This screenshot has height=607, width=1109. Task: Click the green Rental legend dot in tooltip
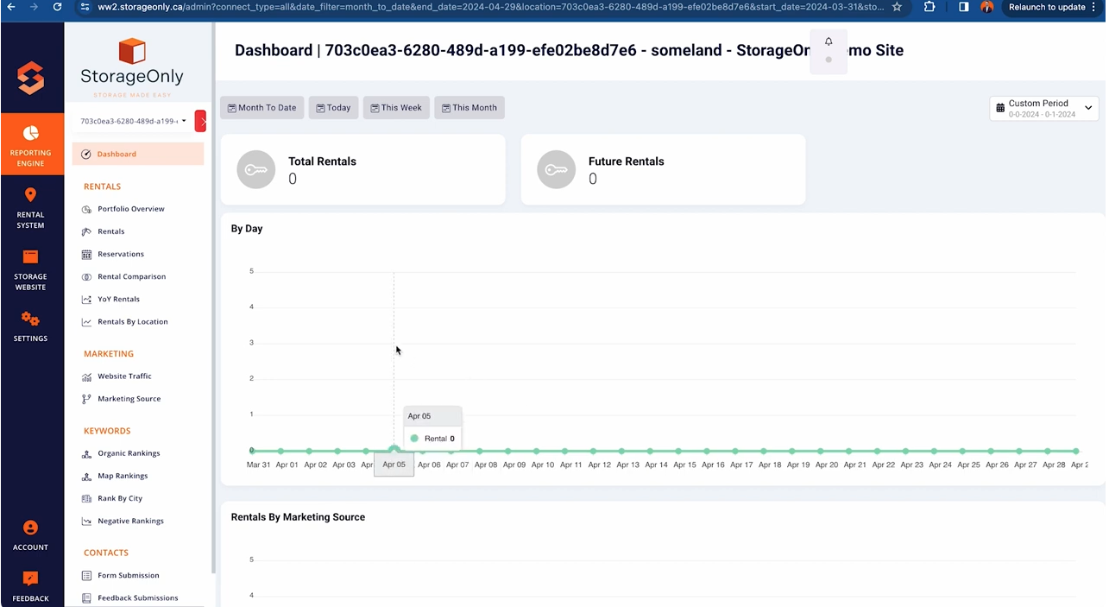[414, 439]
